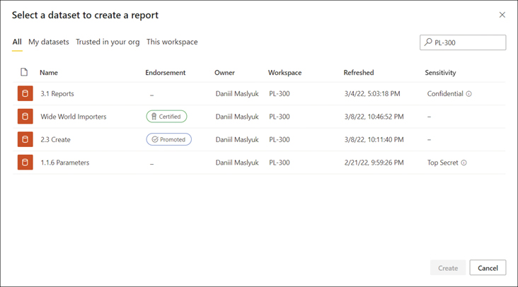Click the Top Secret sensitivity info icon
Image resolution: width=518 pixels, height=287 pixels.
tap(464, 163)
